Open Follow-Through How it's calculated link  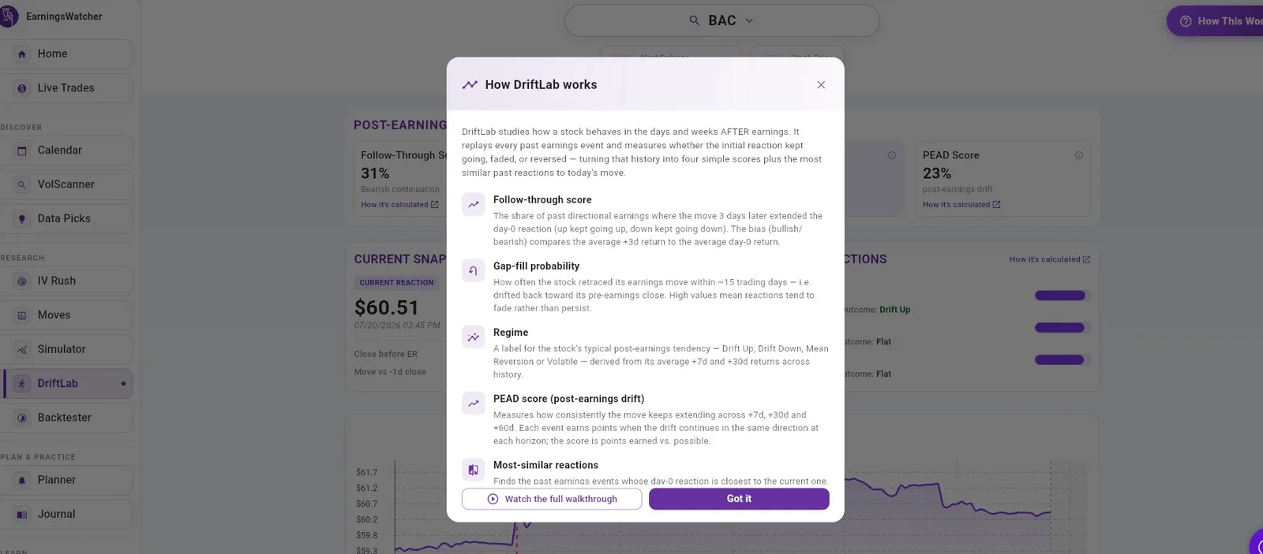pos(399,205)
